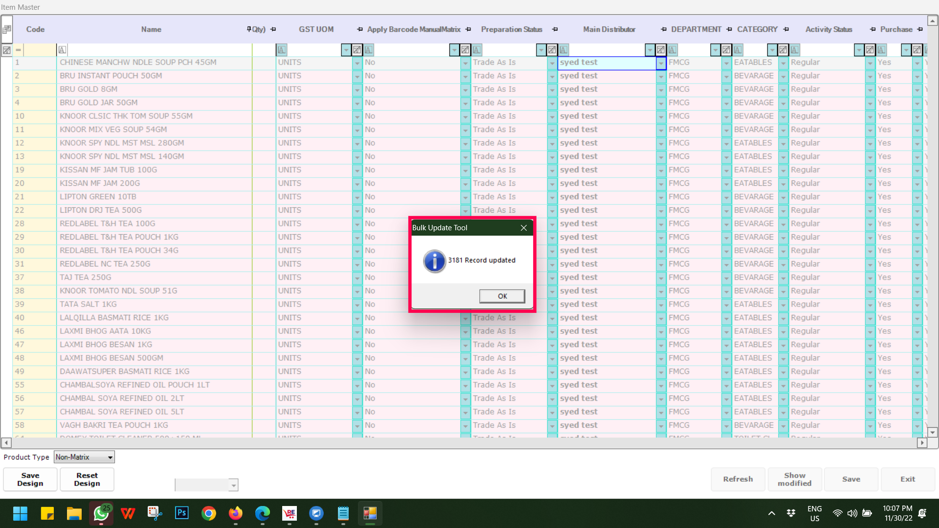Click the Name filter operator icon
Screen dimensions: 939x528
tap(62, 50)
